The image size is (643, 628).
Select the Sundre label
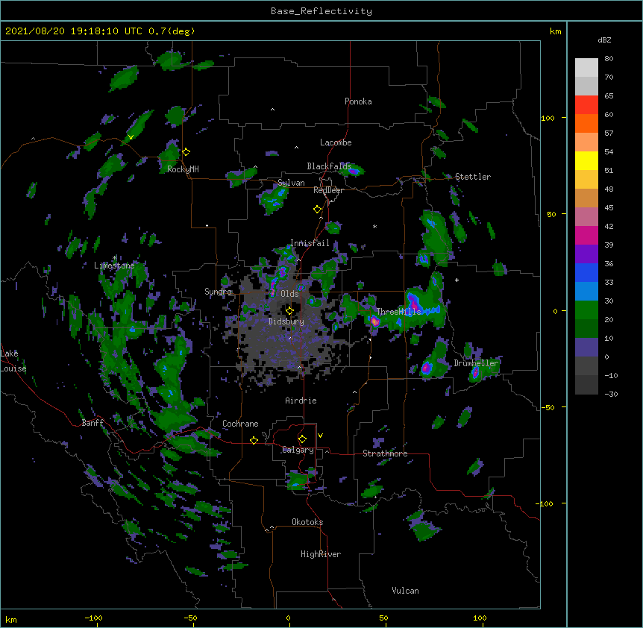218,292
